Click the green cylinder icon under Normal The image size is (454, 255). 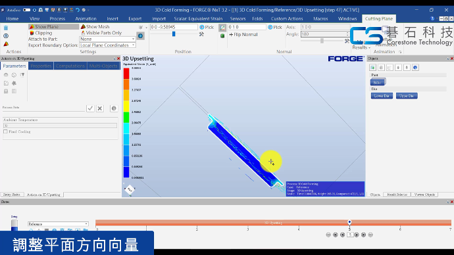(x=222, y=36)
